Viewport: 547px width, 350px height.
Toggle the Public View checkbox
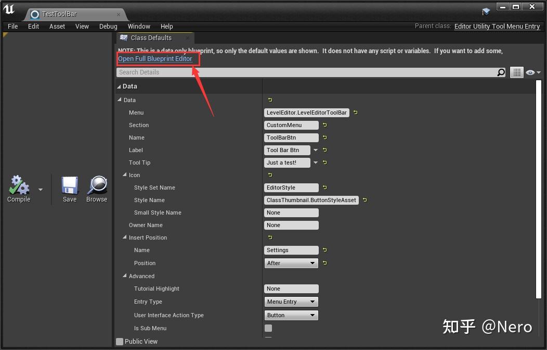click(x=118, y=341)
